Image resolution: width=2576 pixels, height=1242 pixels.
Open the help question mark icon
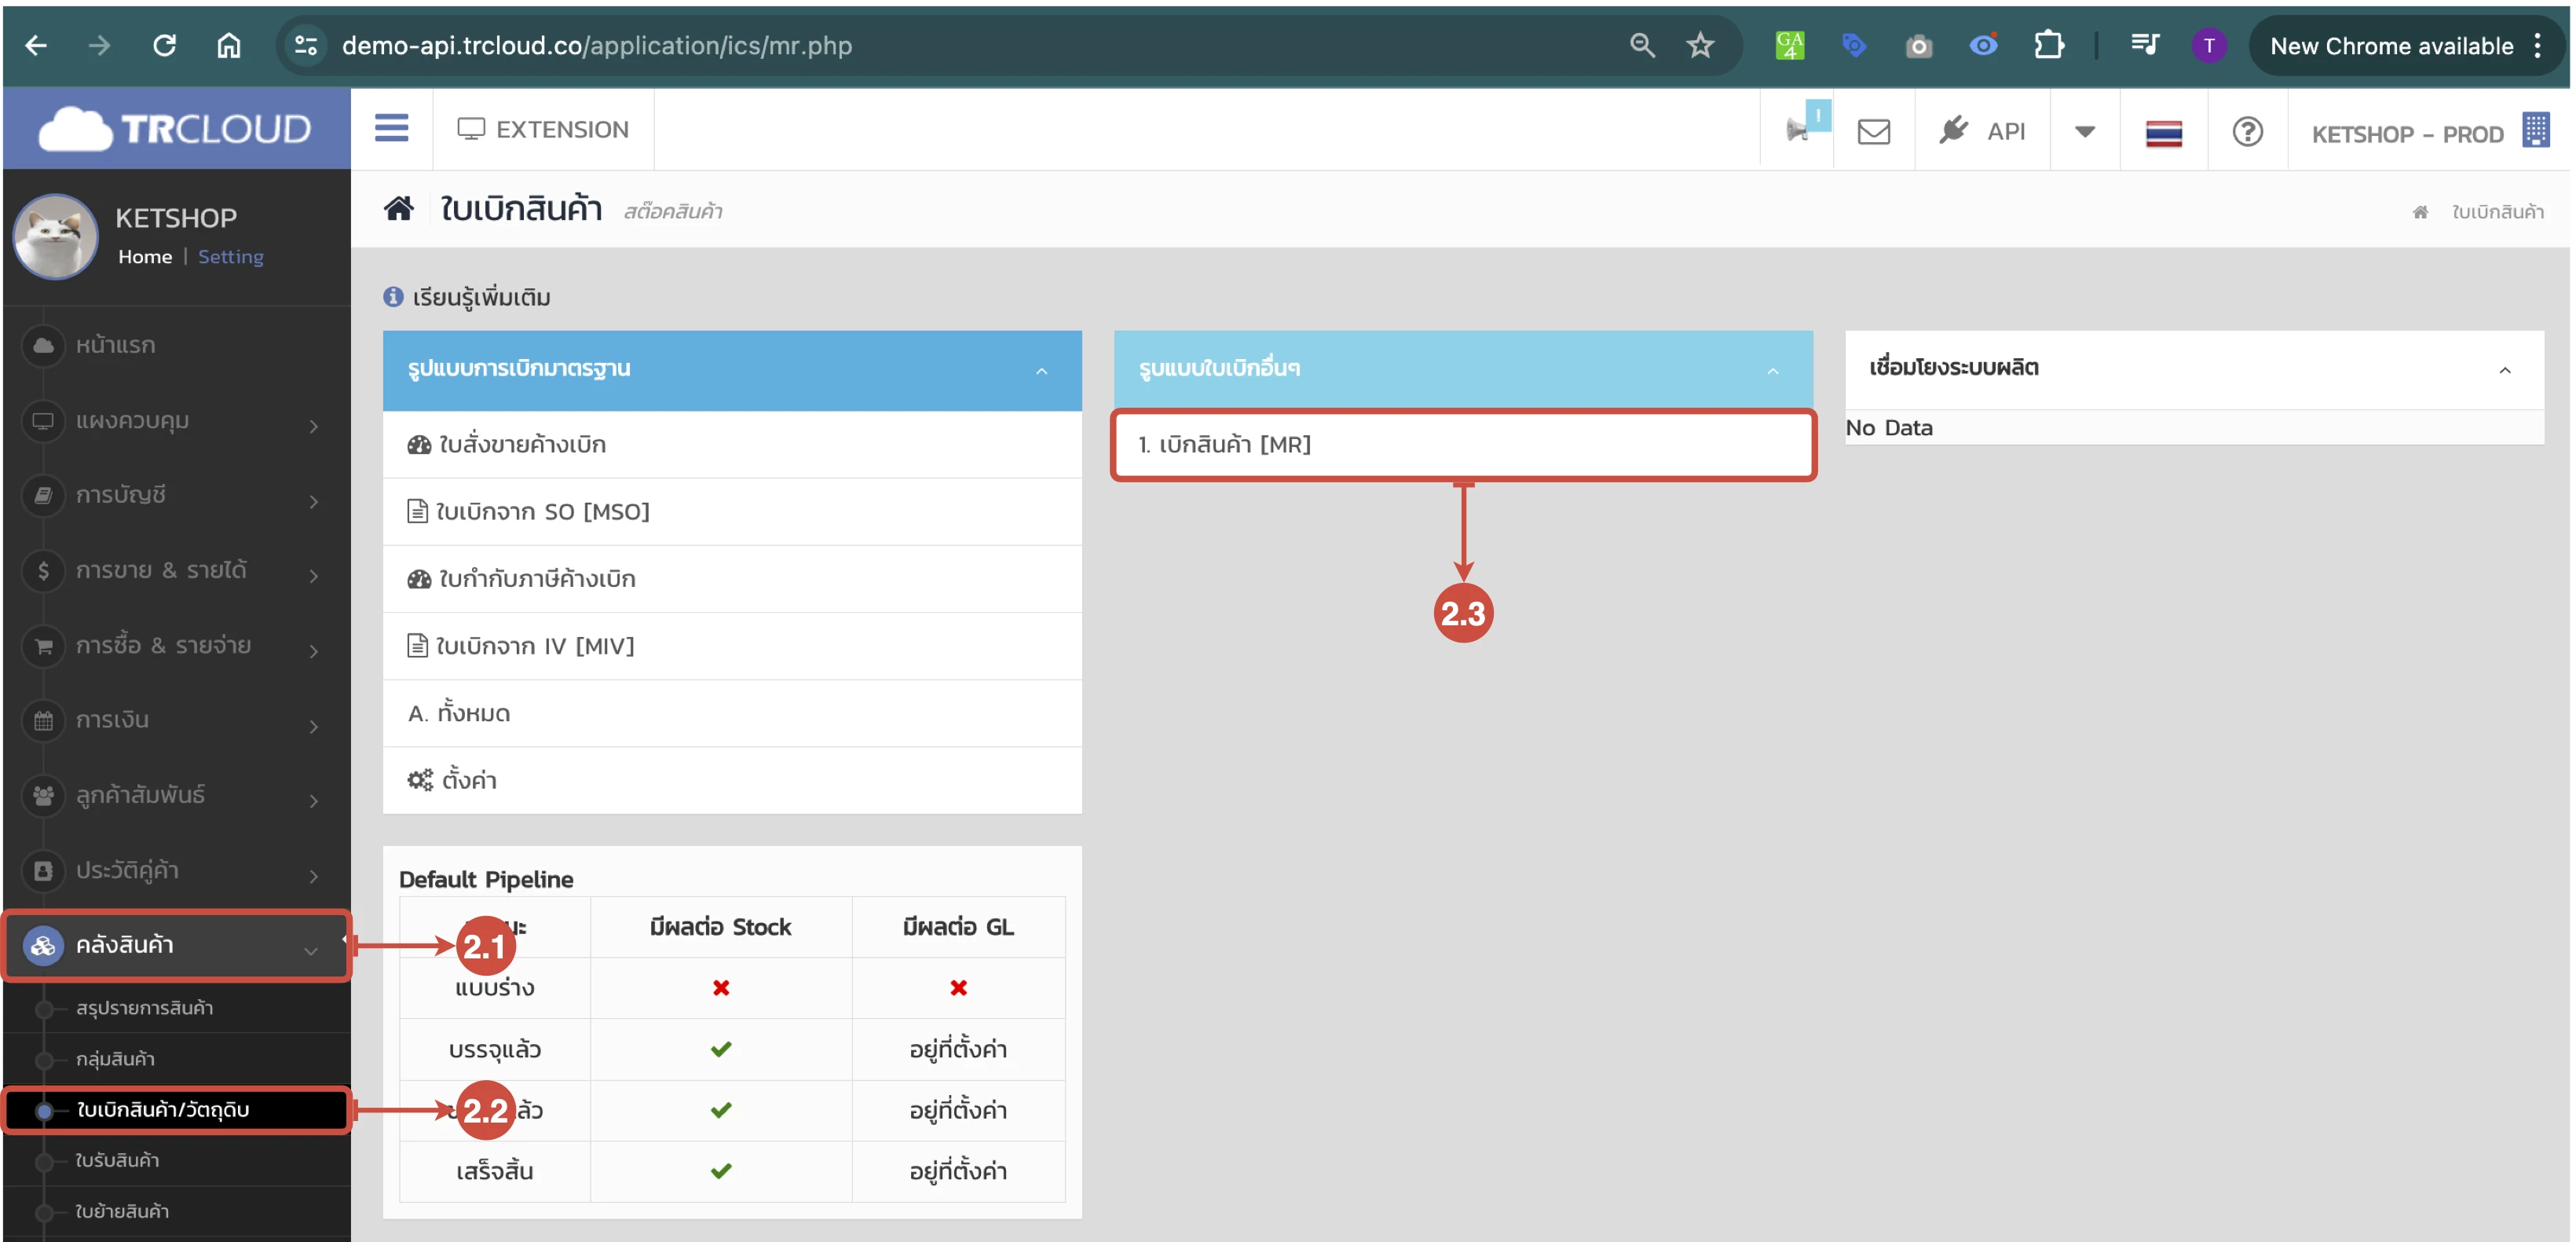tap(2247, 131)
